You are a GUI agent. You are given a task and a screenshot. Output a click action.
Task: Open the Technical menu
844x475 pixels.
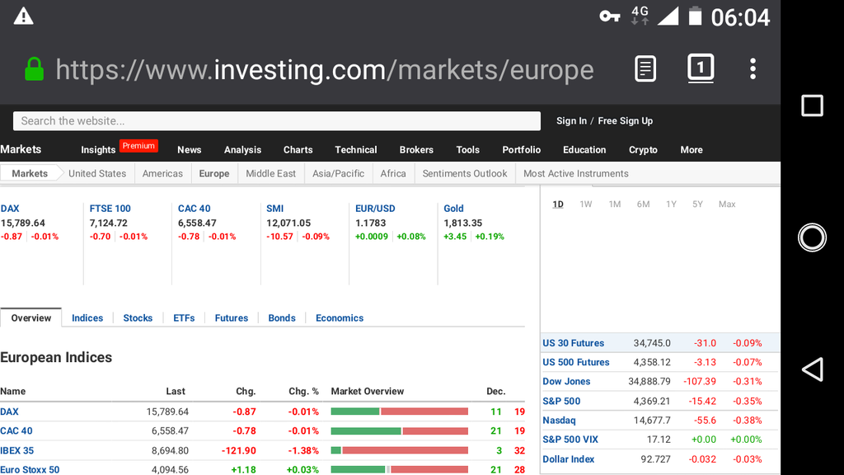356,150
